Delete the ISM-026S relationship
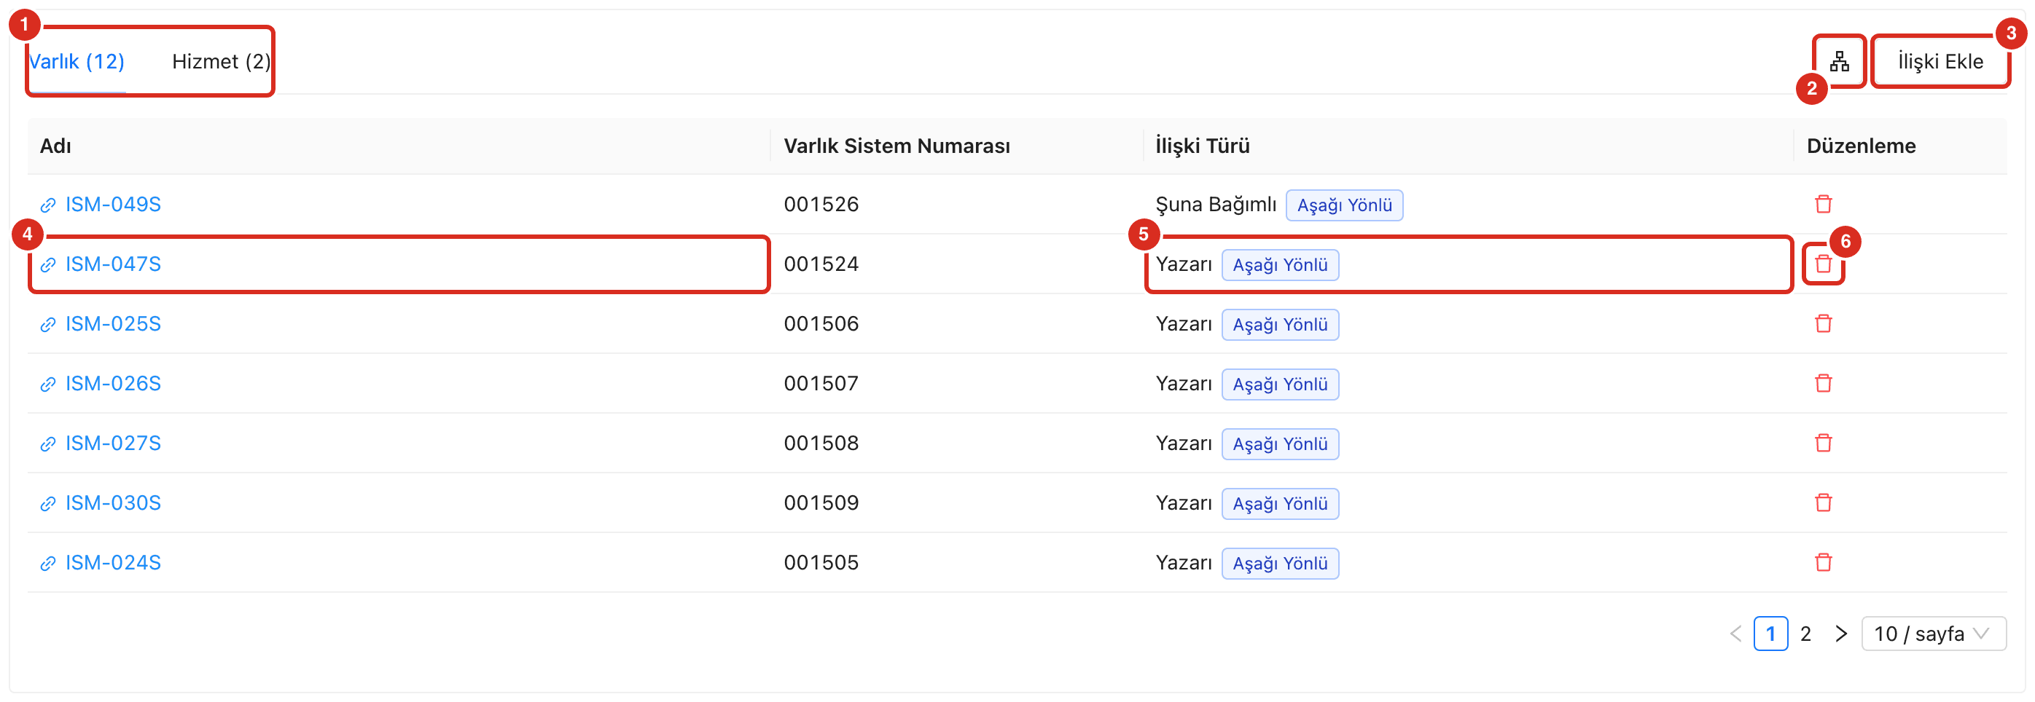Image resolution: width=2035 pixels, height=702 pixels. [1824, 384]
